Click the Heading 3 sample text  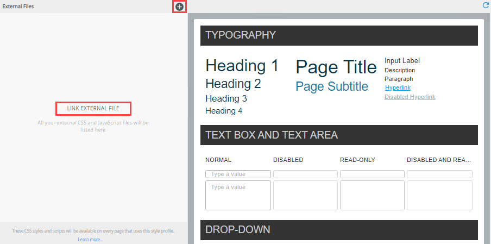(x=226, y=99)
